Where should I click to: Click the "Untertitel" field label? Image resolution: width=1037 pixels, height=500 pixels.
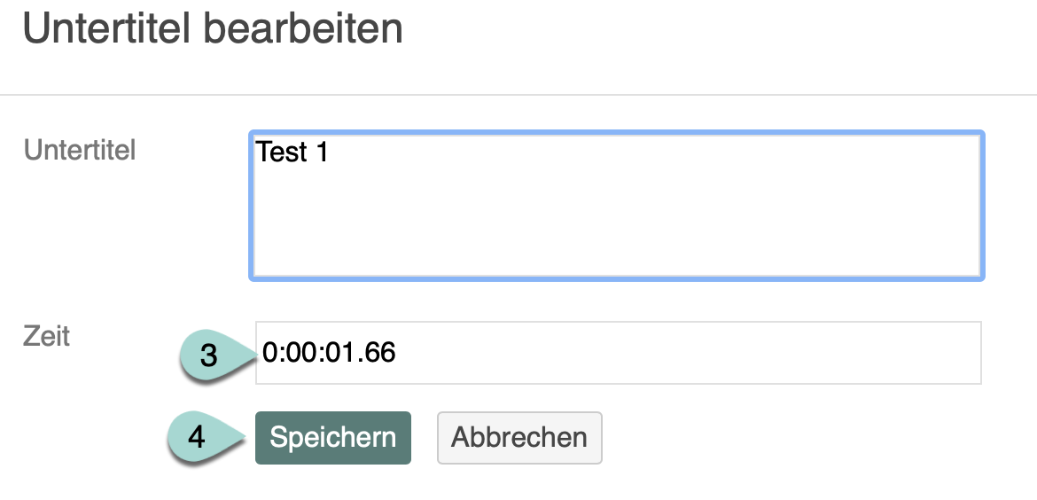pyautogui.click(x=80, y=151)
